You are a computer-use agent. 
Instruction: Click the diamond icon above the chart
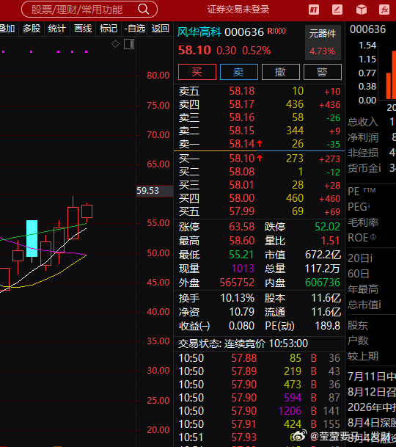point(115,44)
